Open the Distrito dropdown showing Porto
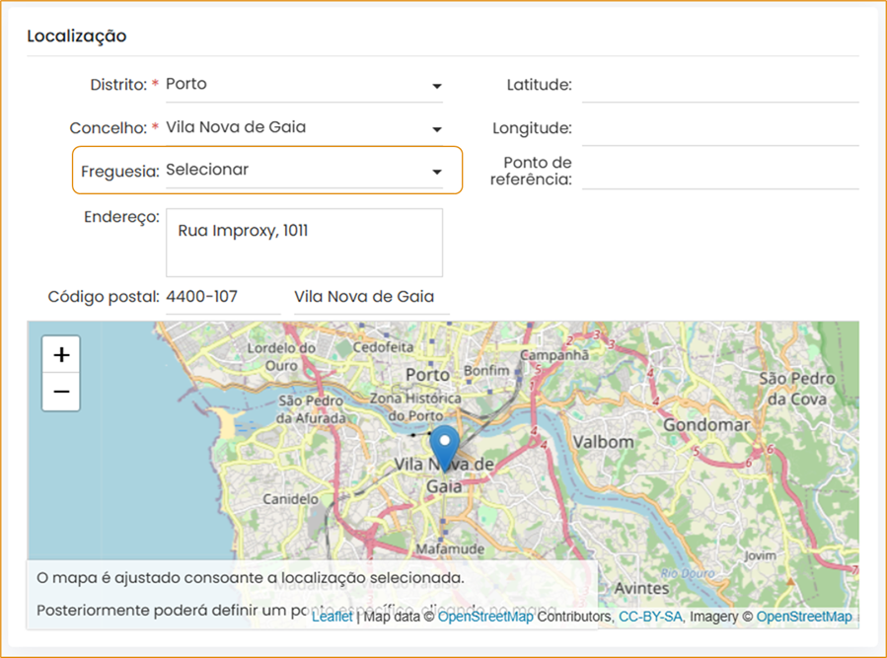 point(303,85)
